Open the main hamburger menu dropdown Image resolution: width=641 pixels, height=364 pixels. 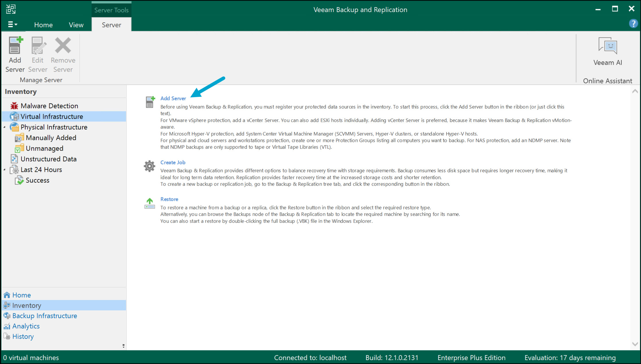click(12, 25)
